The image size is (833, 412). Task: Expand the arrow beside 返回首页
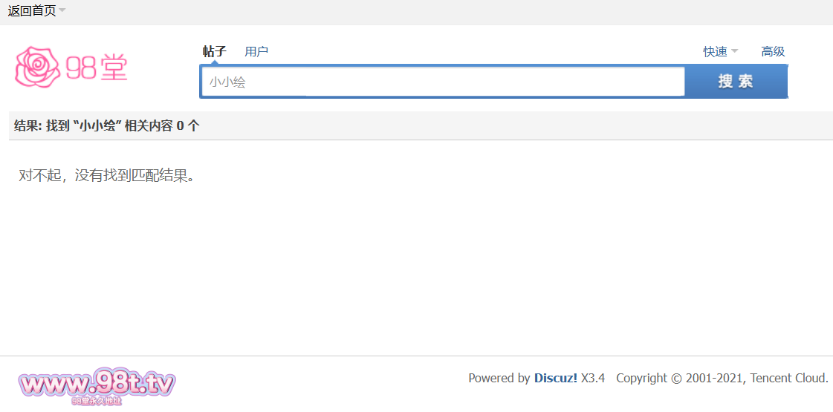click(62, 10)
